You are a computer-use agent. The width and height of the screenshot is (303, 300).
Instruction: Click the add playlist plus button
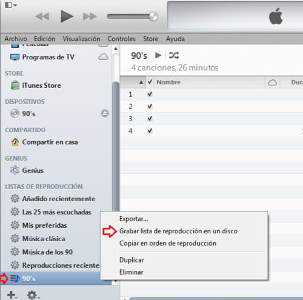coord(12,295)
